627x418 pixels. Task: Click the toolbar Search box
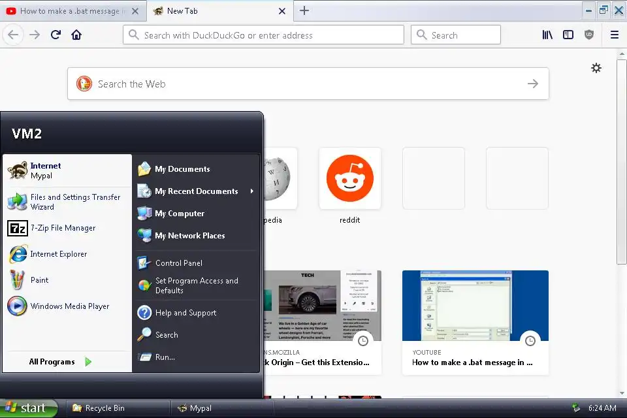(x=456, y=35)
